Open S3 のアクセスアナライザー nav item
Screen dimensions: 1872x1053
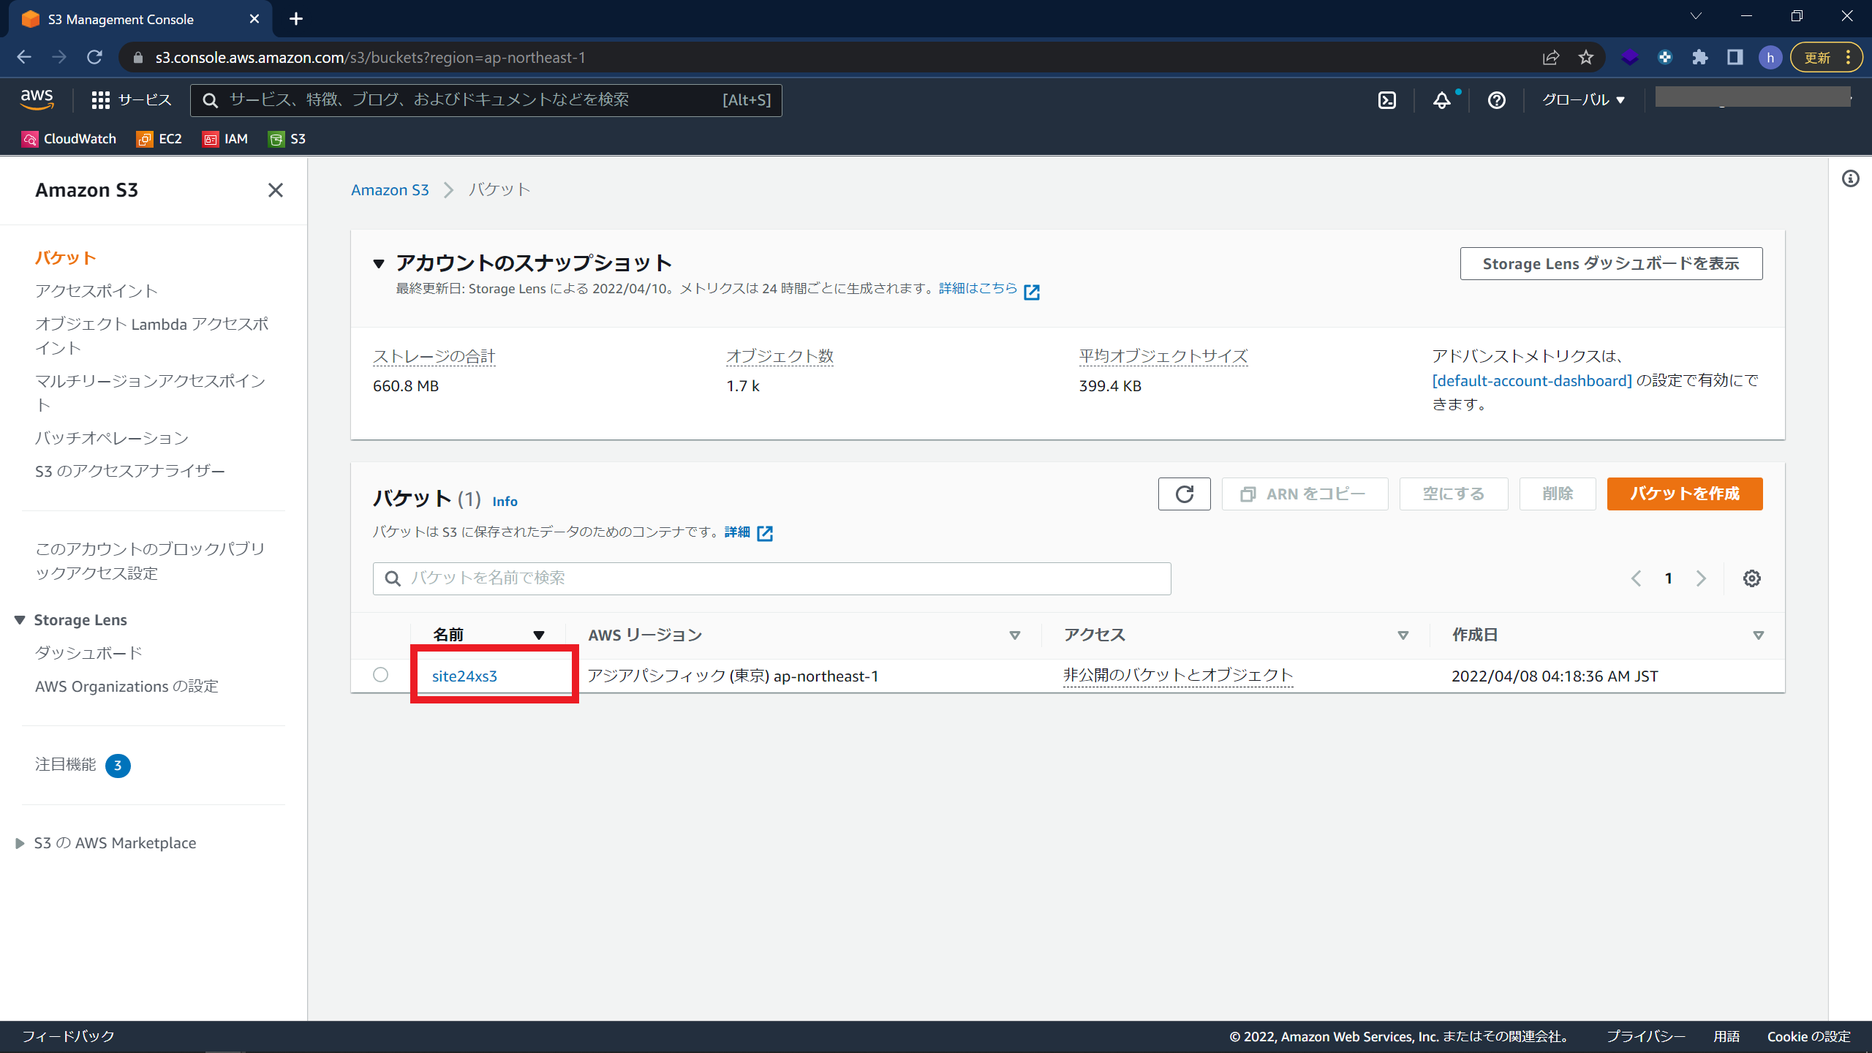click(x=130, y=471)
